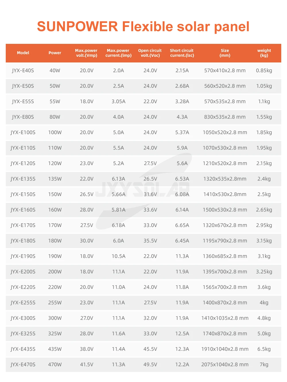
Task: Select the JYX-E255S model cell
Action: pyautogui.click(x=23, y=303)
